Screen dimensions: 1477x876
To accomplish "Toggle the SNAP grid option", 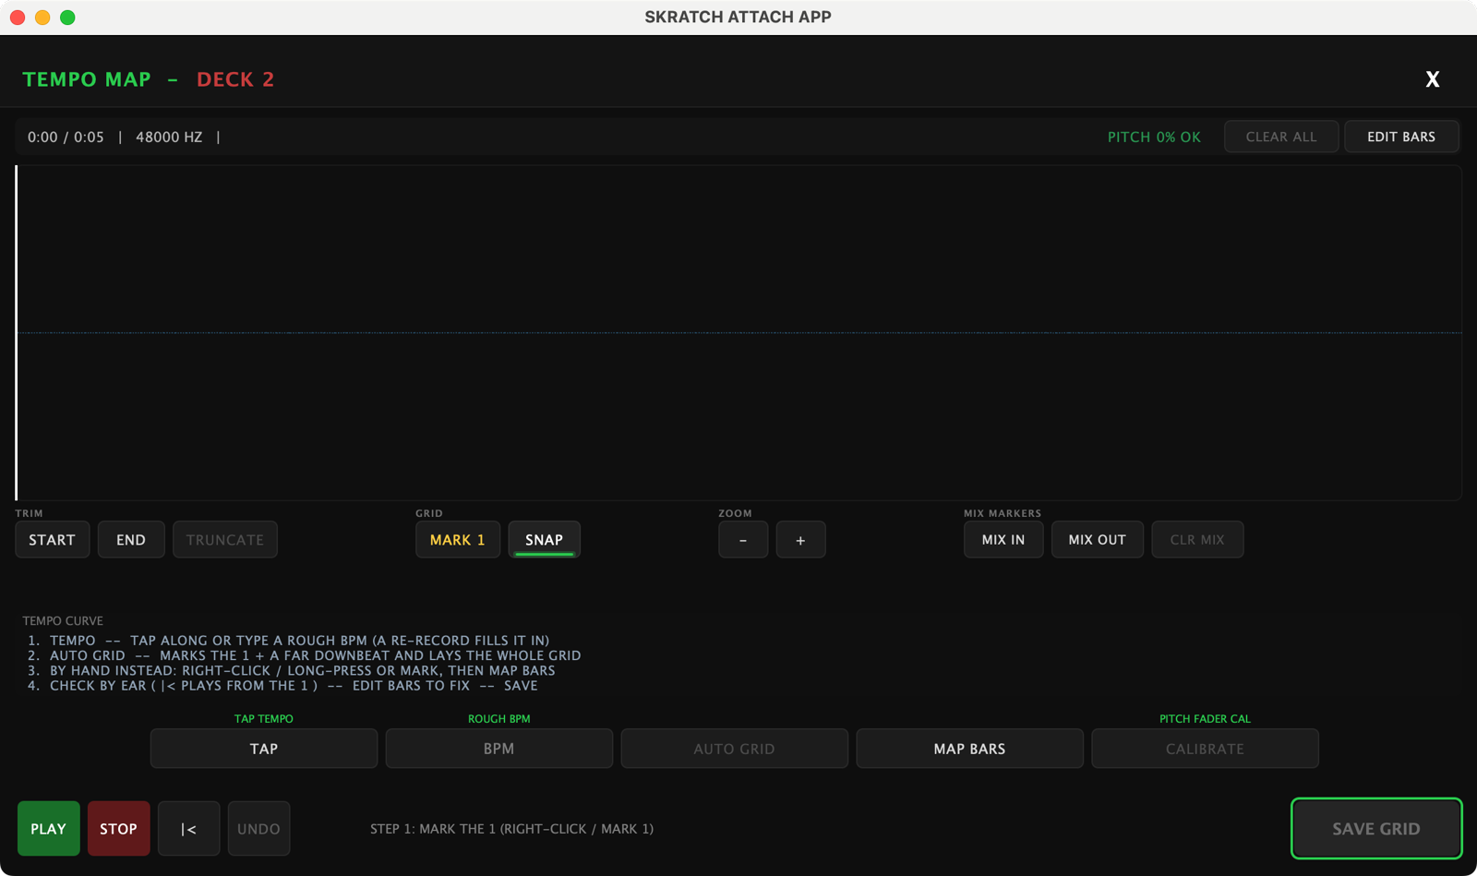I will (544, 540).
